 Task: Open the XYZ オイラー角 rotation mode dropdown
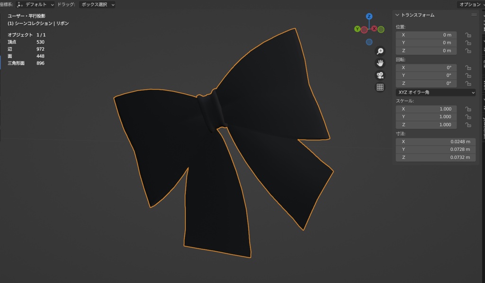pyautogui.click(x=436, y=92)
